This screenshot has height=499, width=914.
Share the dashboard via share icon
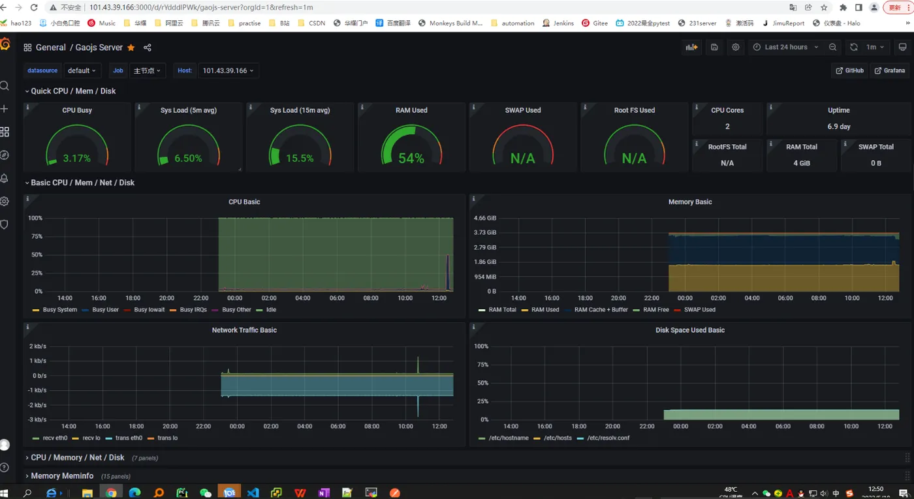(x=148, y=48)
